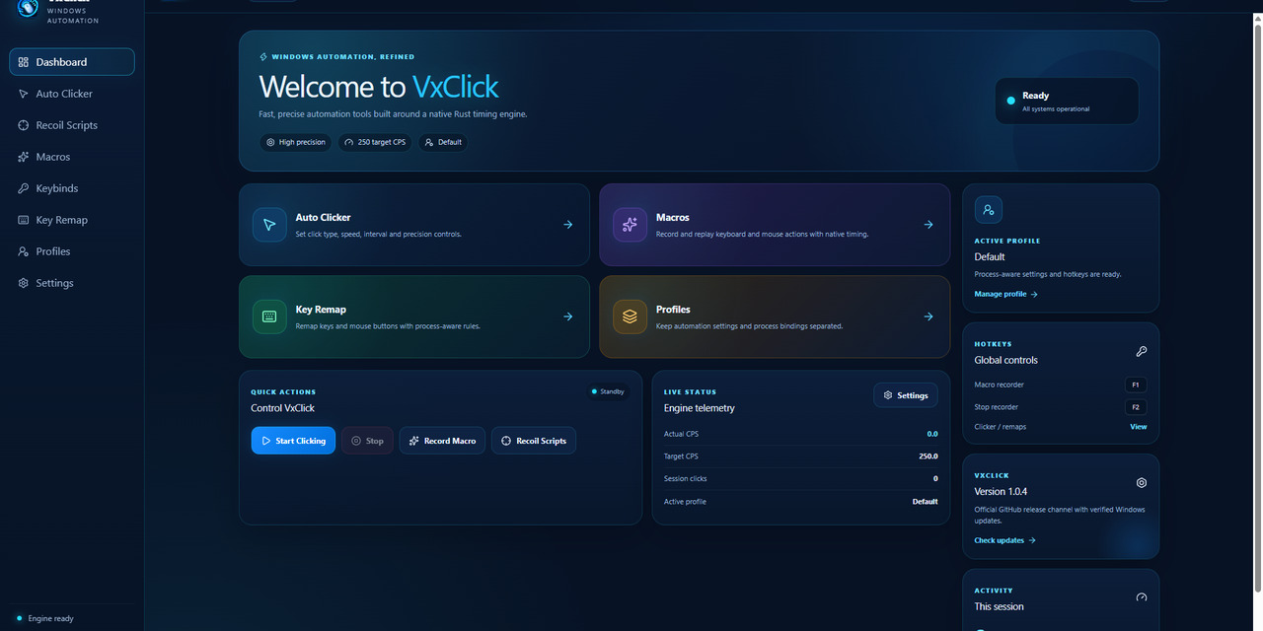Click the Dashboard grid icon in sidebar
The image size is (1263, 631).
[24, 62]
